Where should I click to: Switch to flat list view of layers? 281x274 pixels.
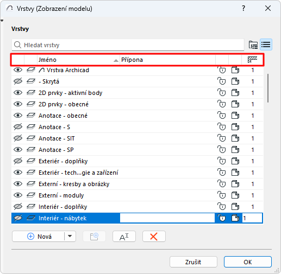pos(266,44)
